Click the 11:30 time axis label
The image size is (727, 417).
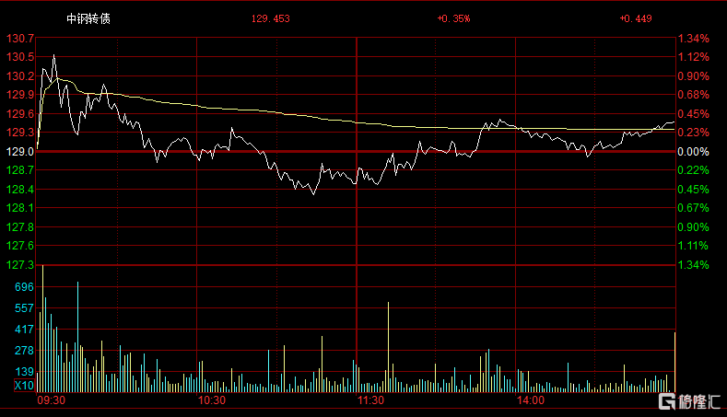pos(370,400)
